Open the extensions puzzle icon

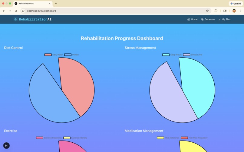point(216,11)
